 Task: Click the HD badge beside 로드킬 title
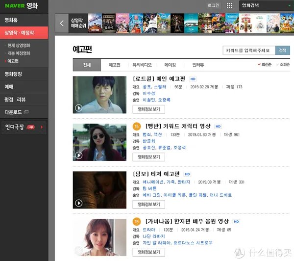pyautogui.click(x=193, y=78)
